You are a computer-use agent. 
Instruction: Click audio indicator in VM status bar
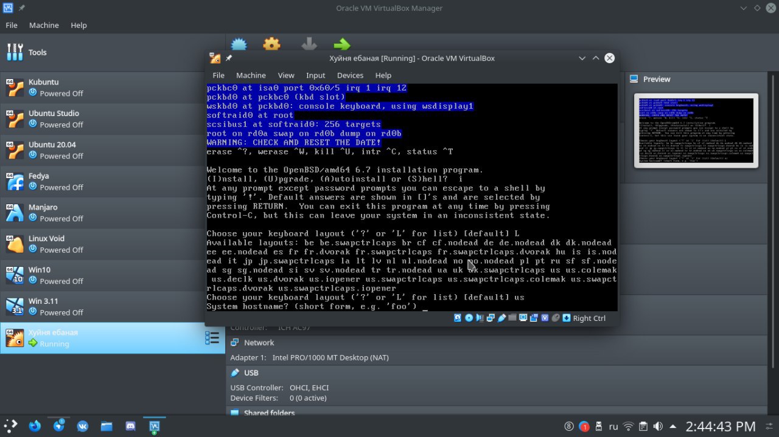tap(480, 318)
